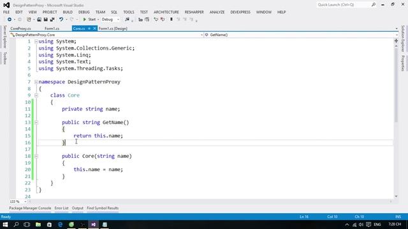The width and height of the screenshot is (408, 229).
Task: Switch to the Form1.cs [Design] tab
Action: pyautogui.click(x=113, y=29)
